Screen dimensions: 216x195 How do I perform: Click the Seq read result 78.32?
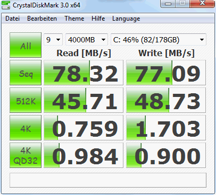pos(84,73)
